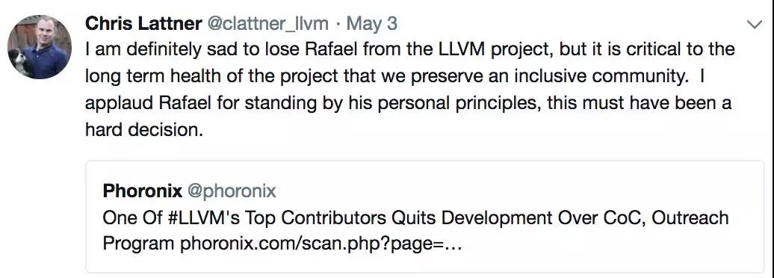The height and width of the screenshot is (278, 774).
Task: Open the phoronix.com/scan.php article link
Action: click(x=321, y=244)
